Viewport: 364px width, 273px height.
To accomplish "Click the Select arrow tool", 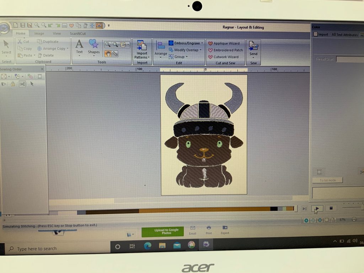I will pyautogui.click(x=6, y=48).
